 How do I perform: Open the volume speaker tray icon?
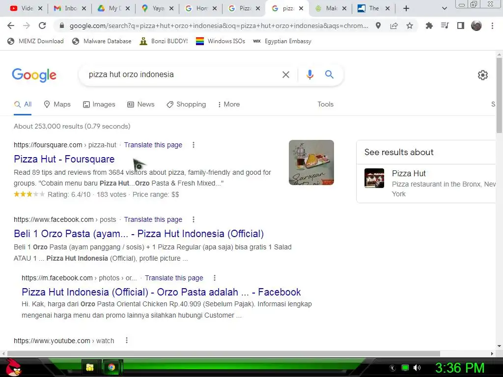[417, 368]
